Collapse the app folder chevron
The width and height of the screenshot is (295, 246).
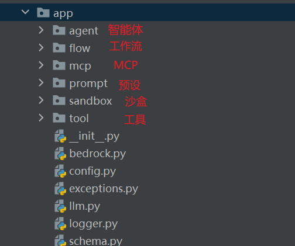tap(25, 12)
